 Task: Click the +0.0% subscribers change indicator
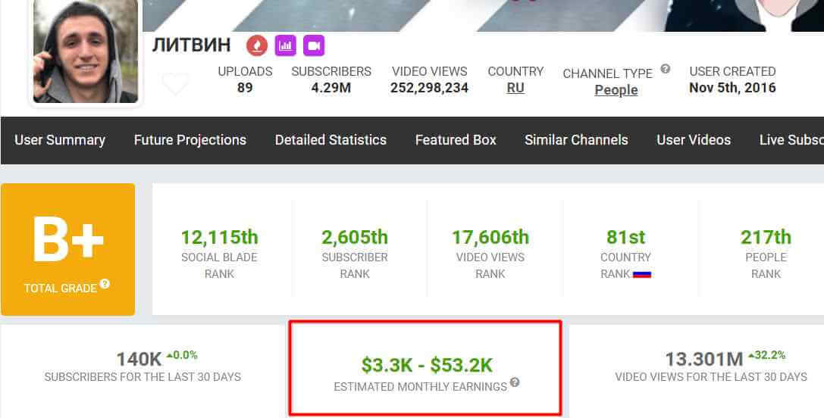tap(182, 355)
